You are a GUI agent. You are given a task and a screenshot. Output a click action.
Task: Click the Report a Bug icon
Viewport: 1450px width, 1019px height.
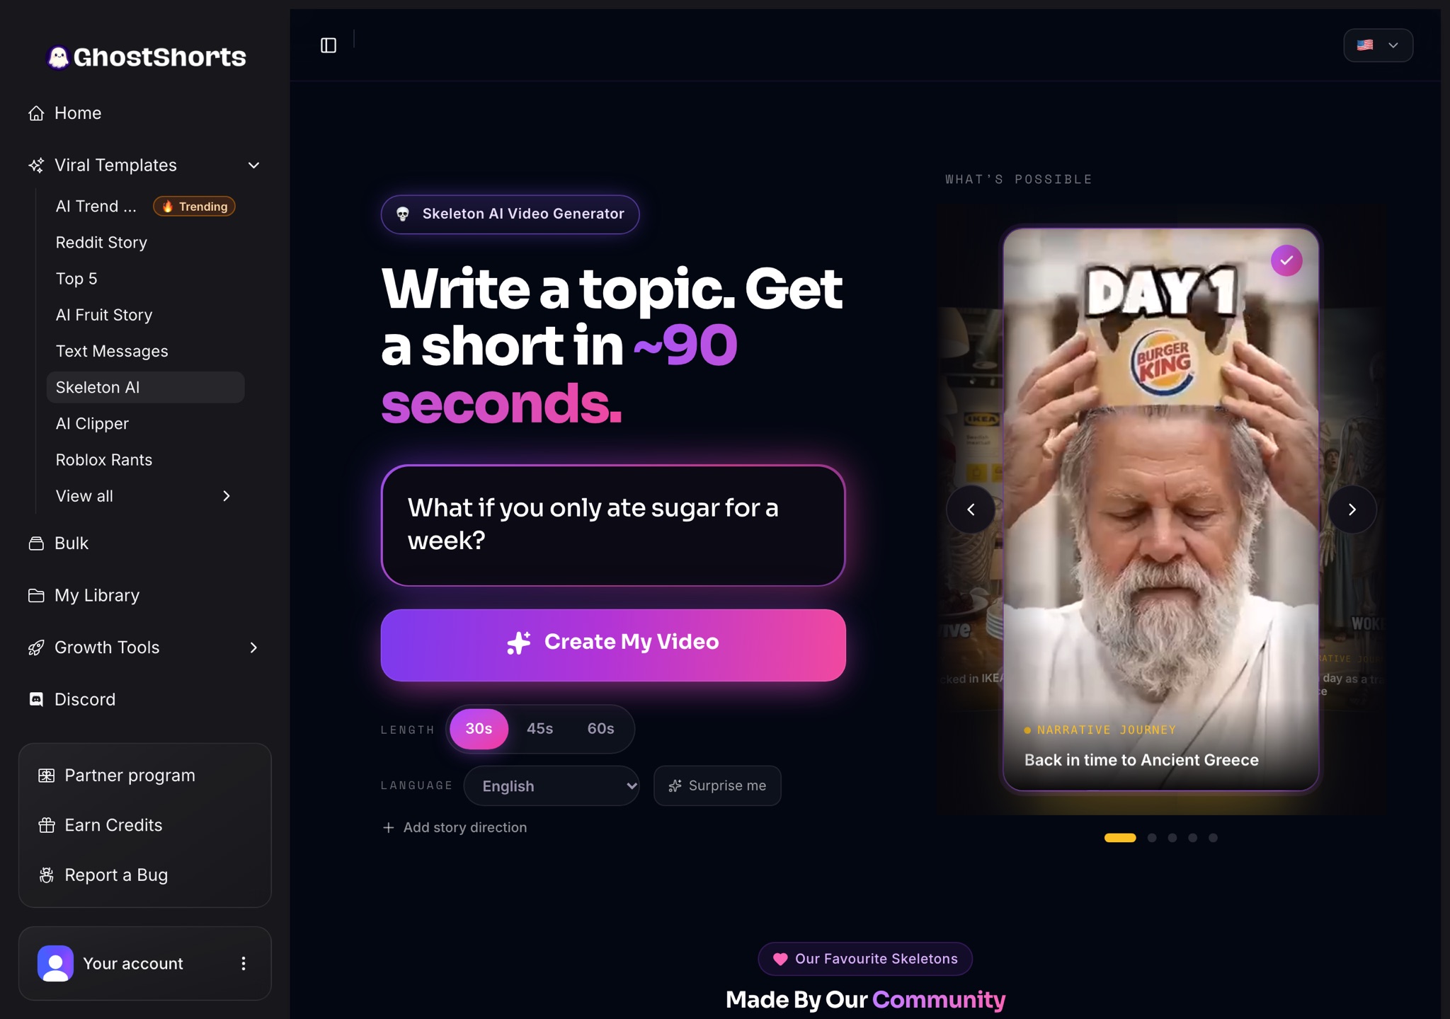tap(47, 875)
